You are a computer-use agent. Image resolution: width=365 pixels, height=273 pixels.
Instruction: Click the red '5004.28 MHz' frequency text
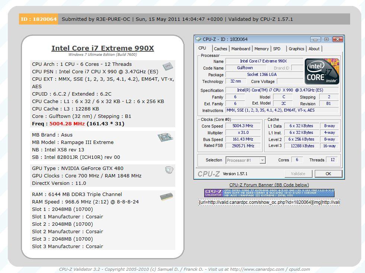(x=67, y=123)
